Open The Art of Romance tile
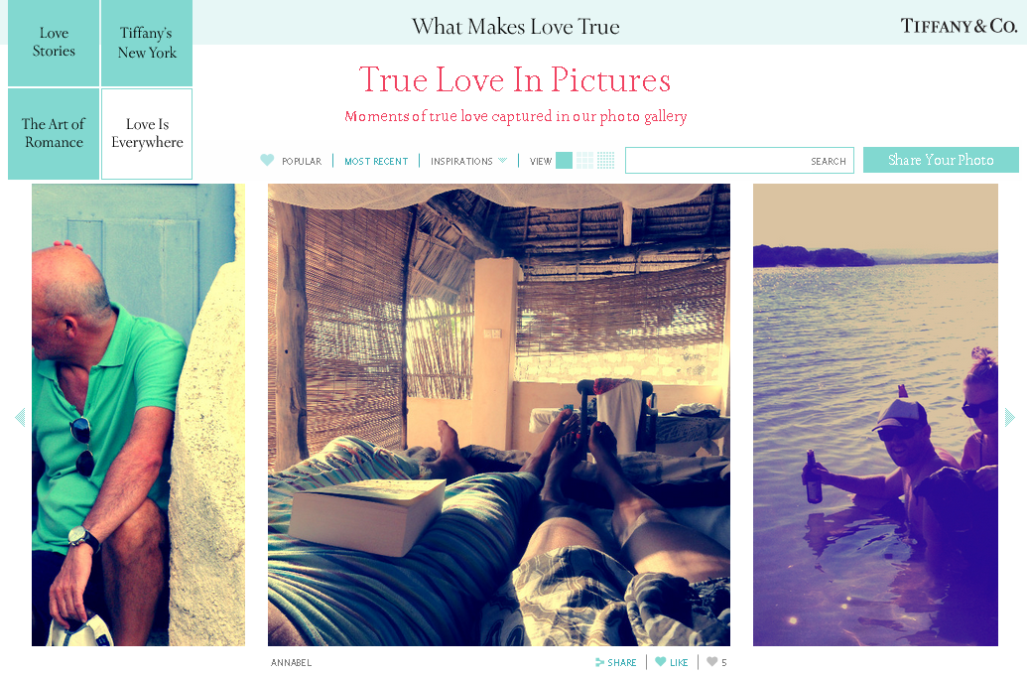This screenshot has height=675, width=1027. click(54, 134)
